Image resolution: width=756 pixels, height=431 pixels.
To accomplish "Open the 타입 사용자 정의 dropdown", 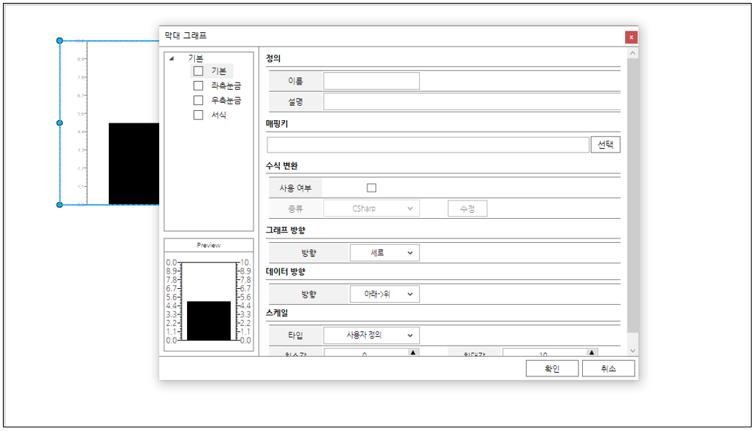I will [371, 335].
